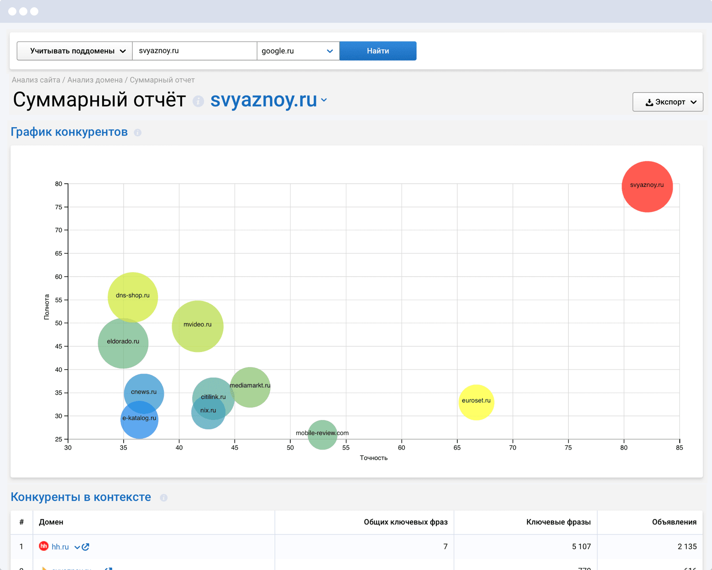Click the Полнота axis label
712x570 pixels.
click(x=47, y=307)
